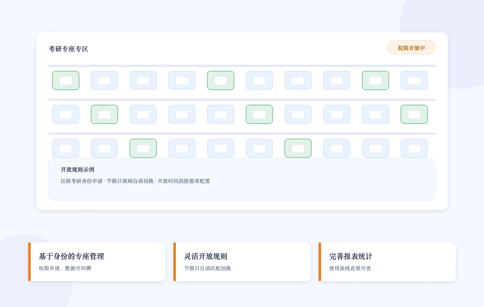Open the 基于身份的专座管理 feature card
Screen dimensions: 484x307
97,262
